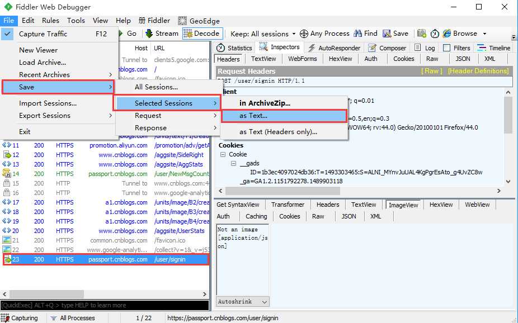
Task: Open the Tools menu
Action: (76, 21)
